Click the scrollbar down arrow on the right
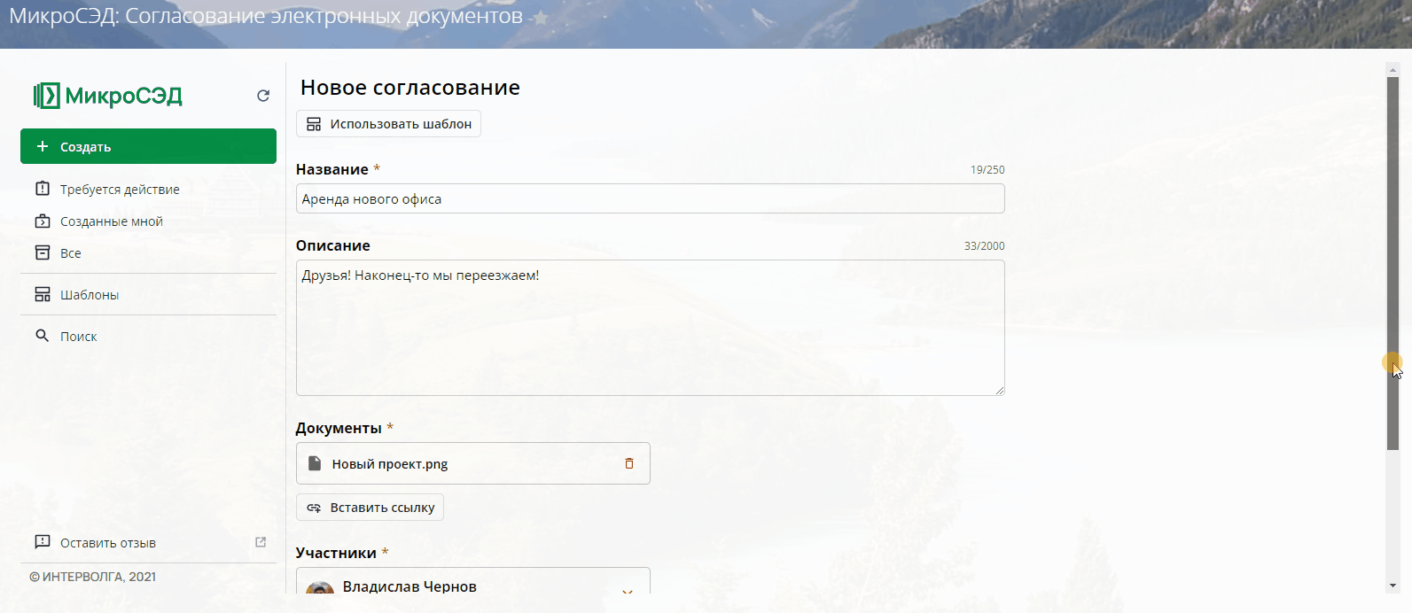1412x613 pixels. coord(1392,586)
